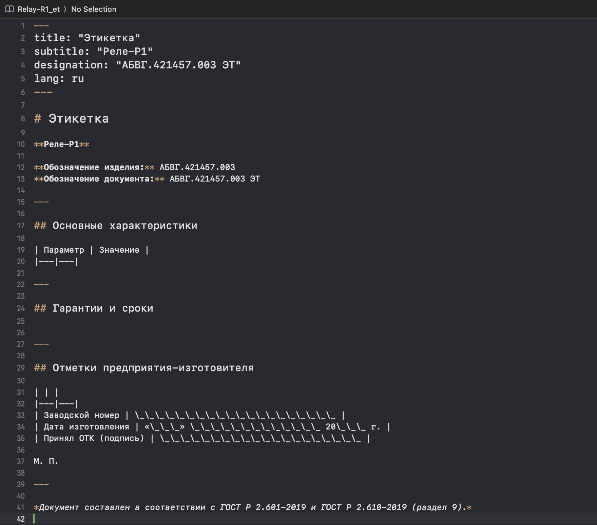
Task: Click the lang: ru line
Action: click(x=59, y=79)
